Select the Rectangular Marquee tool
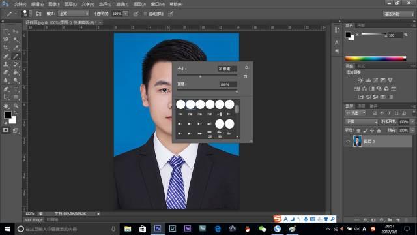The height and width of the screenshot is (235, 417). (x=6, y=32)
